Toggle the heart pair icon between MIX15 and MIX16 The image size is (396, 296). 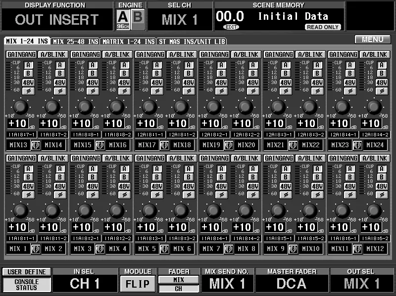(x=100, y=145)
